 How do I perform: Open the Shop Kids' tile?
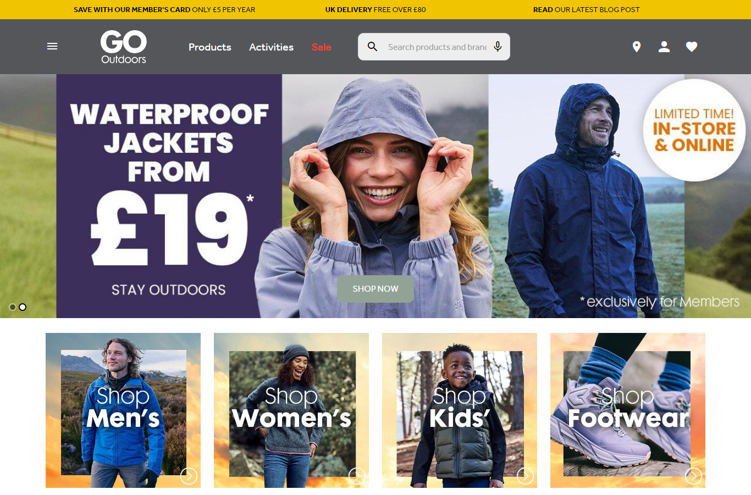click(460, 410)
